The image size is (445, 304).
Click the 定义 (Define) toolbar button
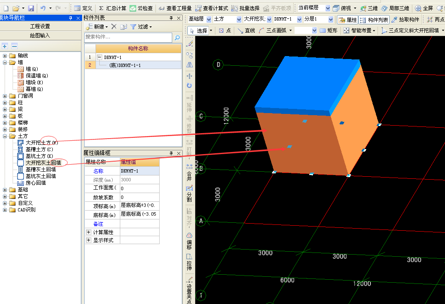tap(83, 8)
